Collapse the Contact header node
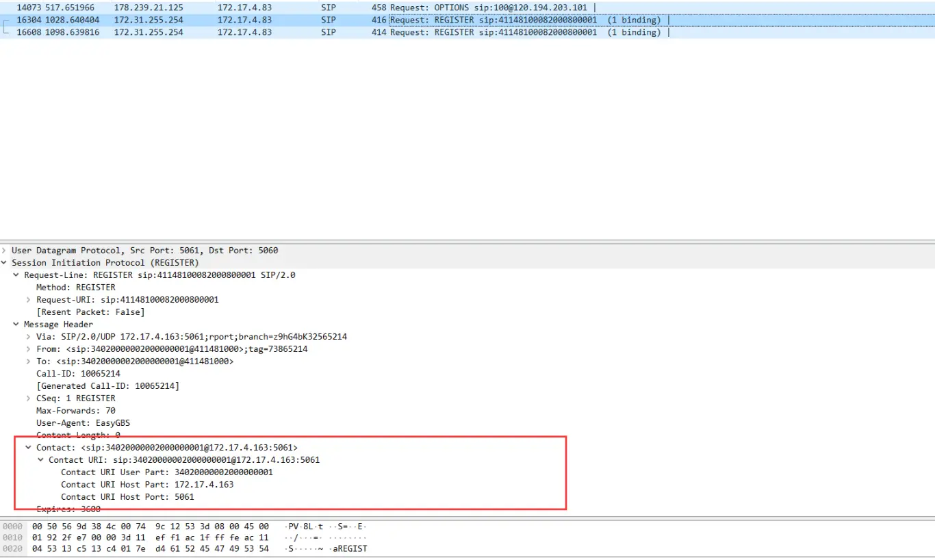The image size is (935, 558). coord(29,448)
